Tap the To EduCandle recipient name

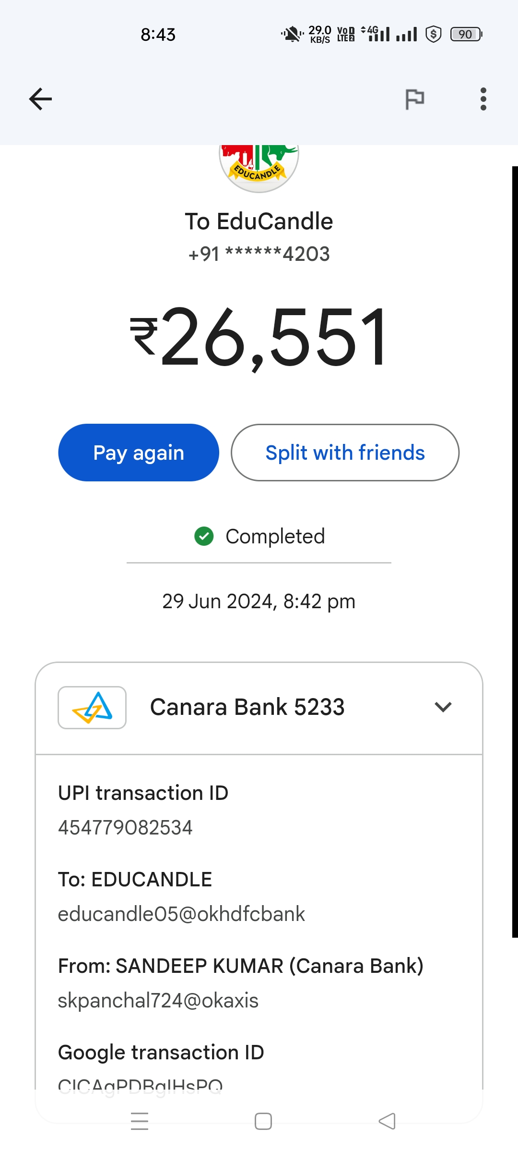259,221
